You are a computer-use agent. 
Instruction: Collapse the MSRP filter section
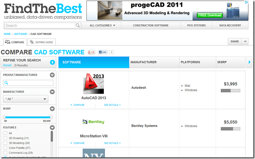tap(52, 108)
